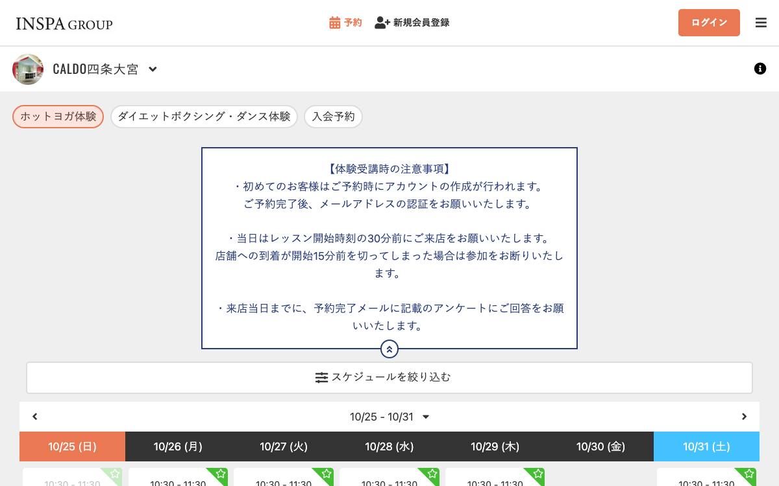Select 10/28 (水) day header

coord(389,446)
